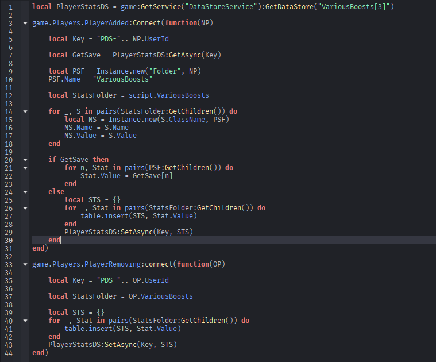Click table.insert on line 41
This screenshot has width=436, height=362.
point(88,329)
